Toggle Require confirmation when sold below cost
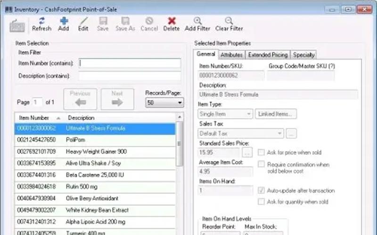 pyautogui.click(x=261, y=164)
